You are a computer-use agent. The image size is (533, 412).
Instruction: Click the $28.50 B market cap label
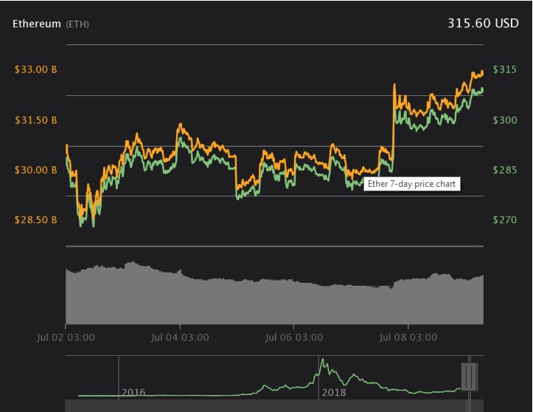(35, 220)
